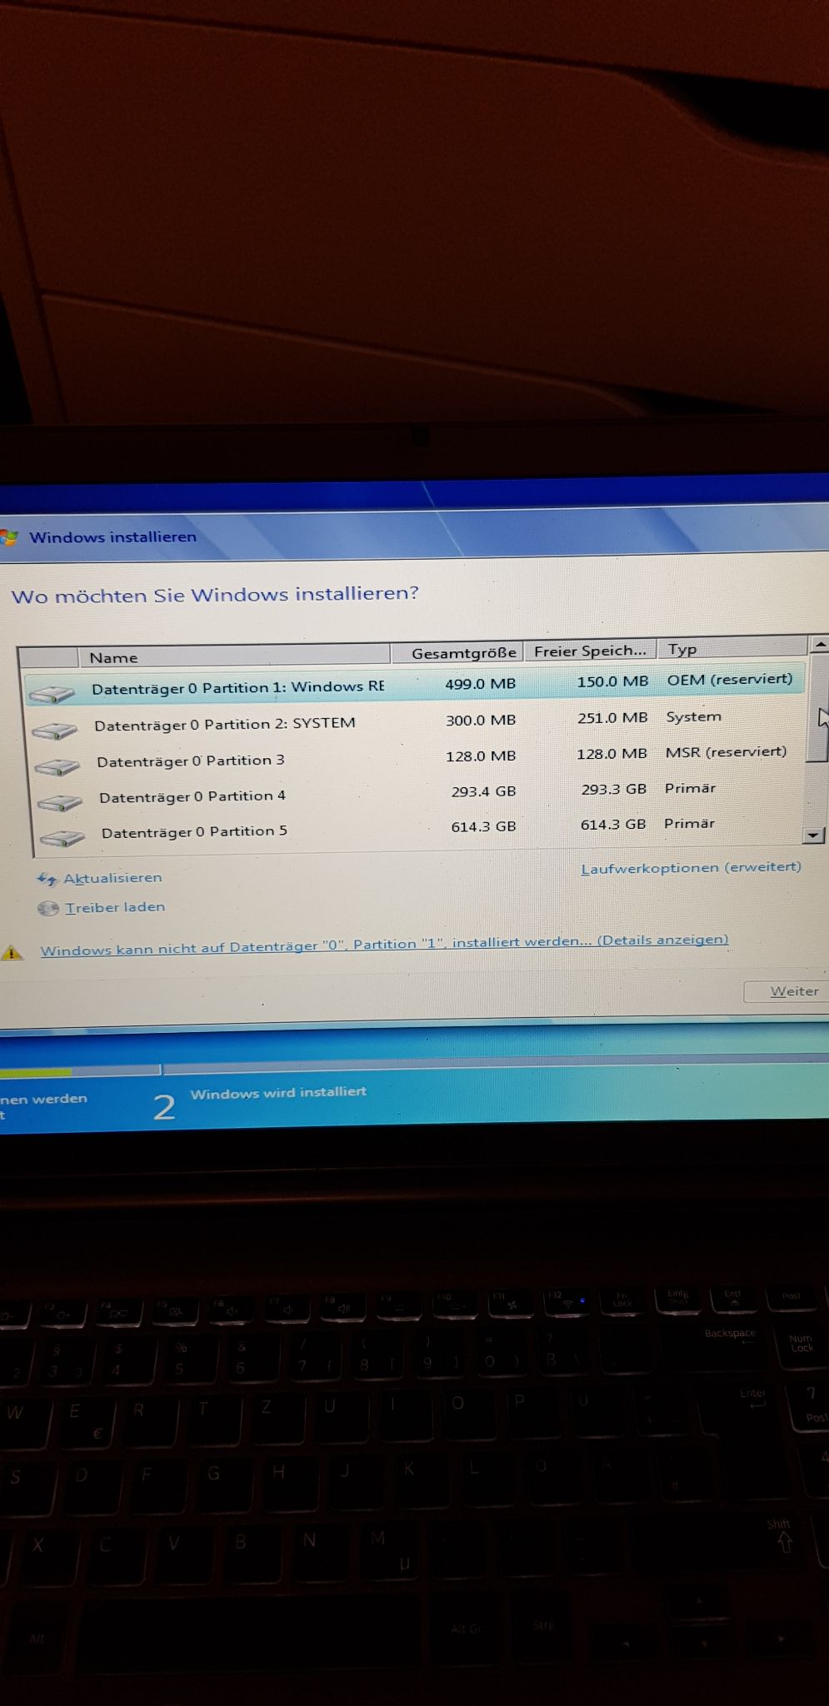Screen dimensions: 829x1706
Task: Sort by the Gesamtgröße column header
Action: click(457, 652)
